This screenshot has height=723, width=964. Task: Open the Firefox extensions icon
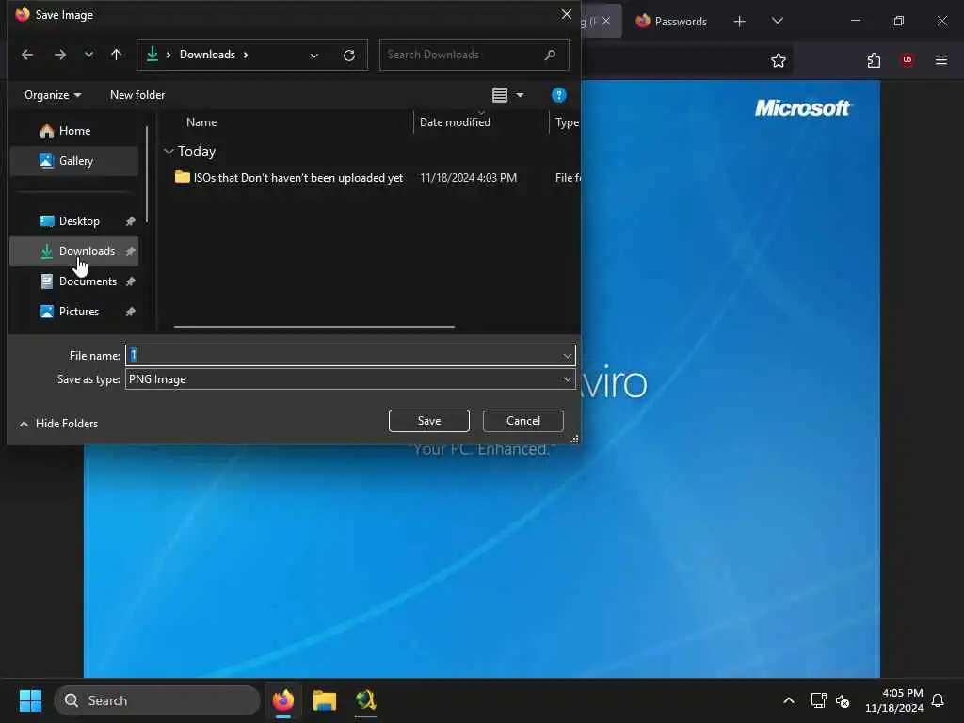click(x=874, y=60)
